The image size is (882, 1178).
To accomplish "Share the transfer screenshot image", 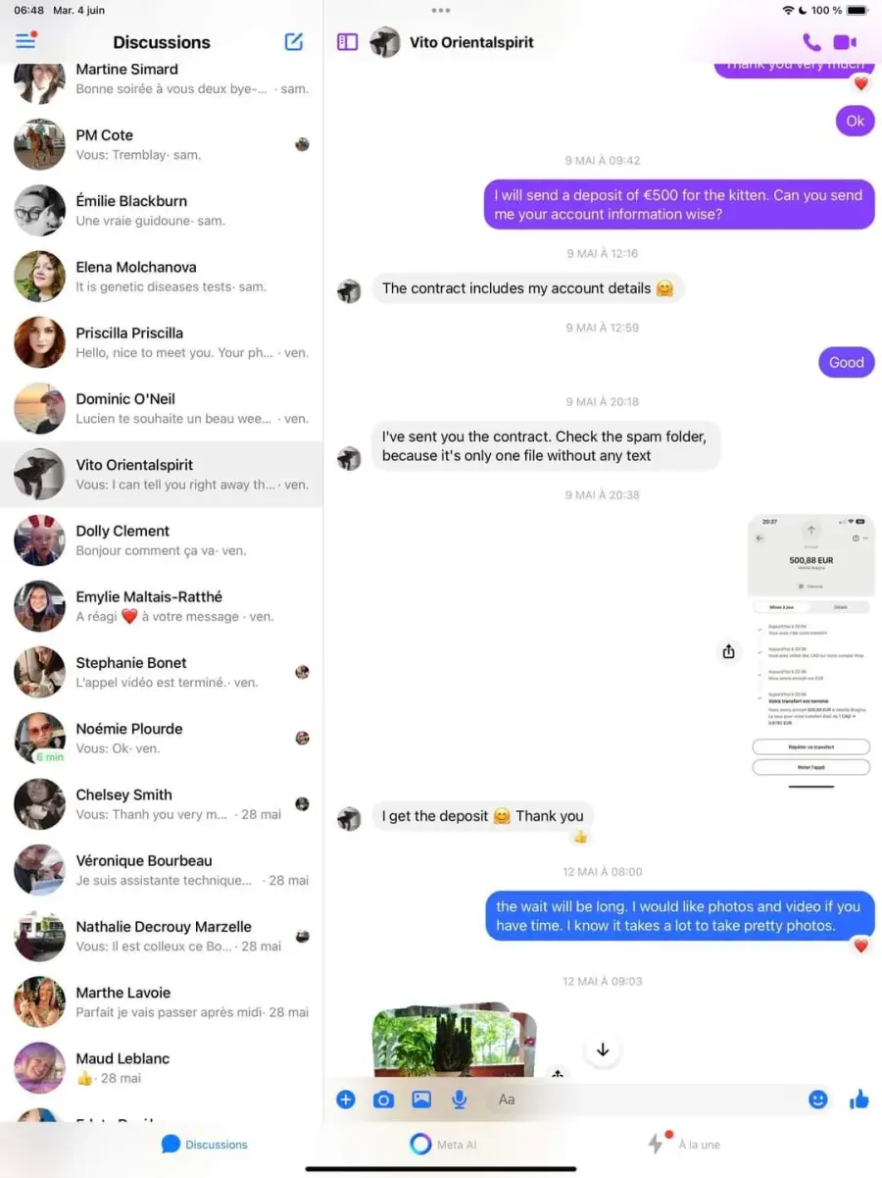I will 729,651.
